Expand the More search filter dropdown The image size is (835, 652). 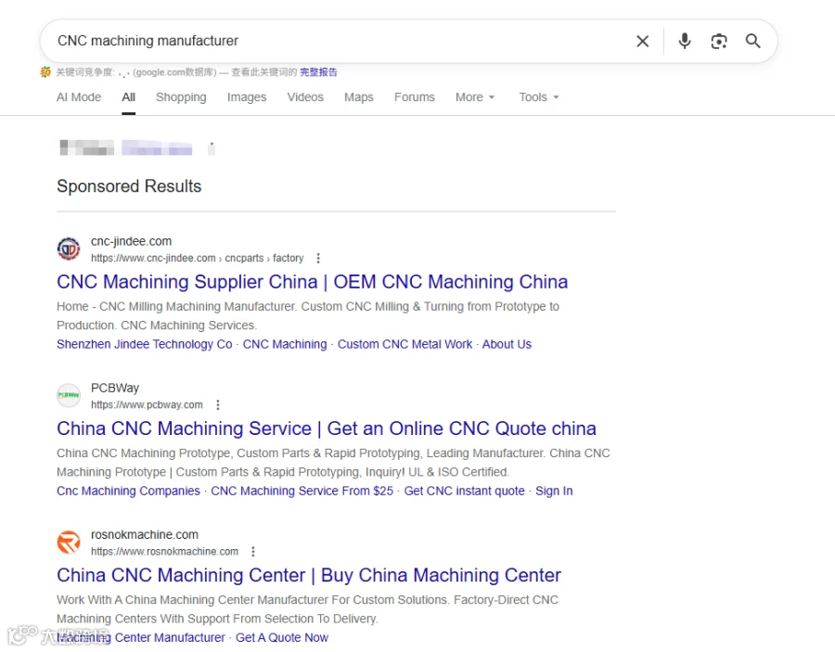click(x=475, y=97)
